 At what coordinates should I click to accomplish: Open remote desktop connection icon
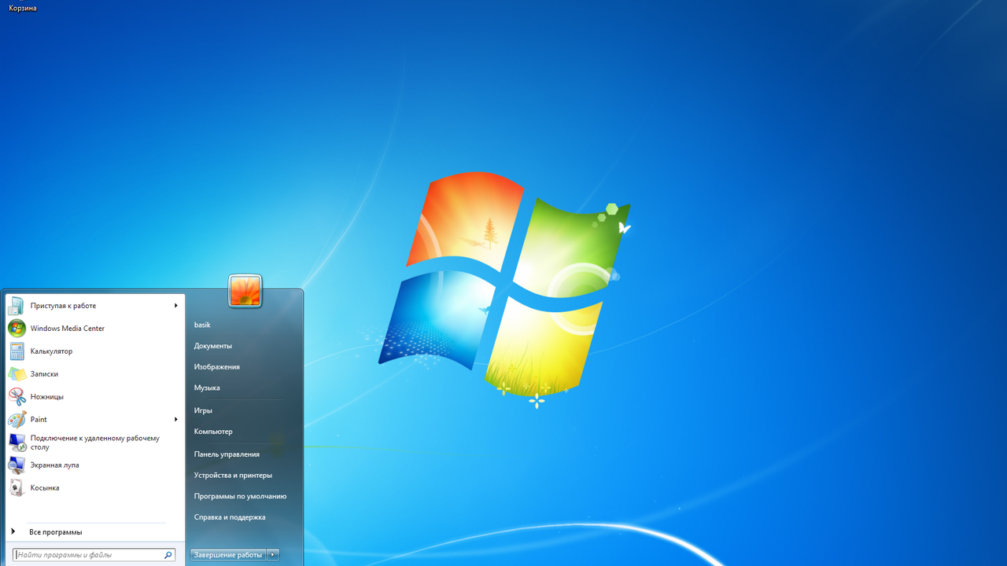[x=17, y=443]
